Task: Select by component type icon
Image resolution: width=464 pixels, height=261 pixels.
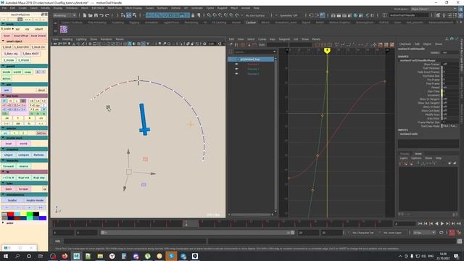Action: (x=135, y=15)
